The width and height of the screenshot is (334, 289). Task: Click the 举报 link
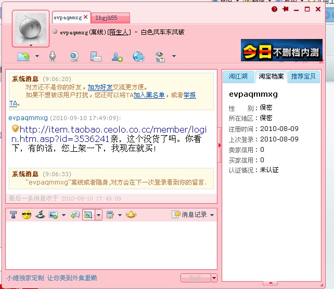pos(189,95)
